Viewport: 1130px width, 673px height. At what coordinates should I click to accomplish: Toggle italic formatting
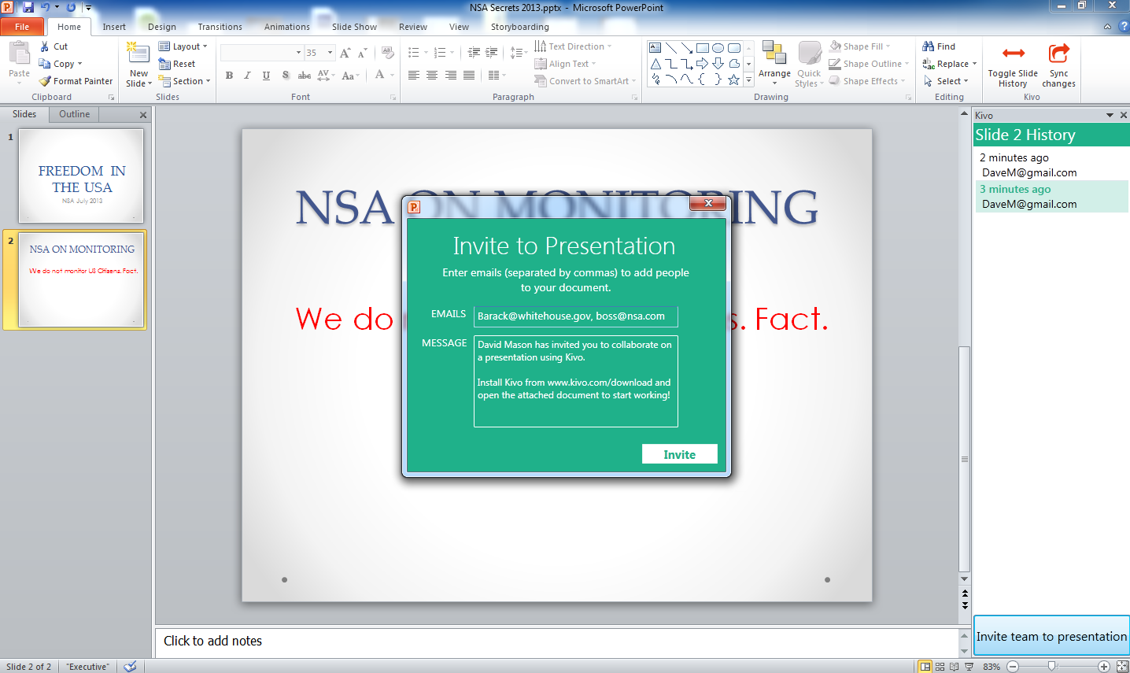coord(247,76)
